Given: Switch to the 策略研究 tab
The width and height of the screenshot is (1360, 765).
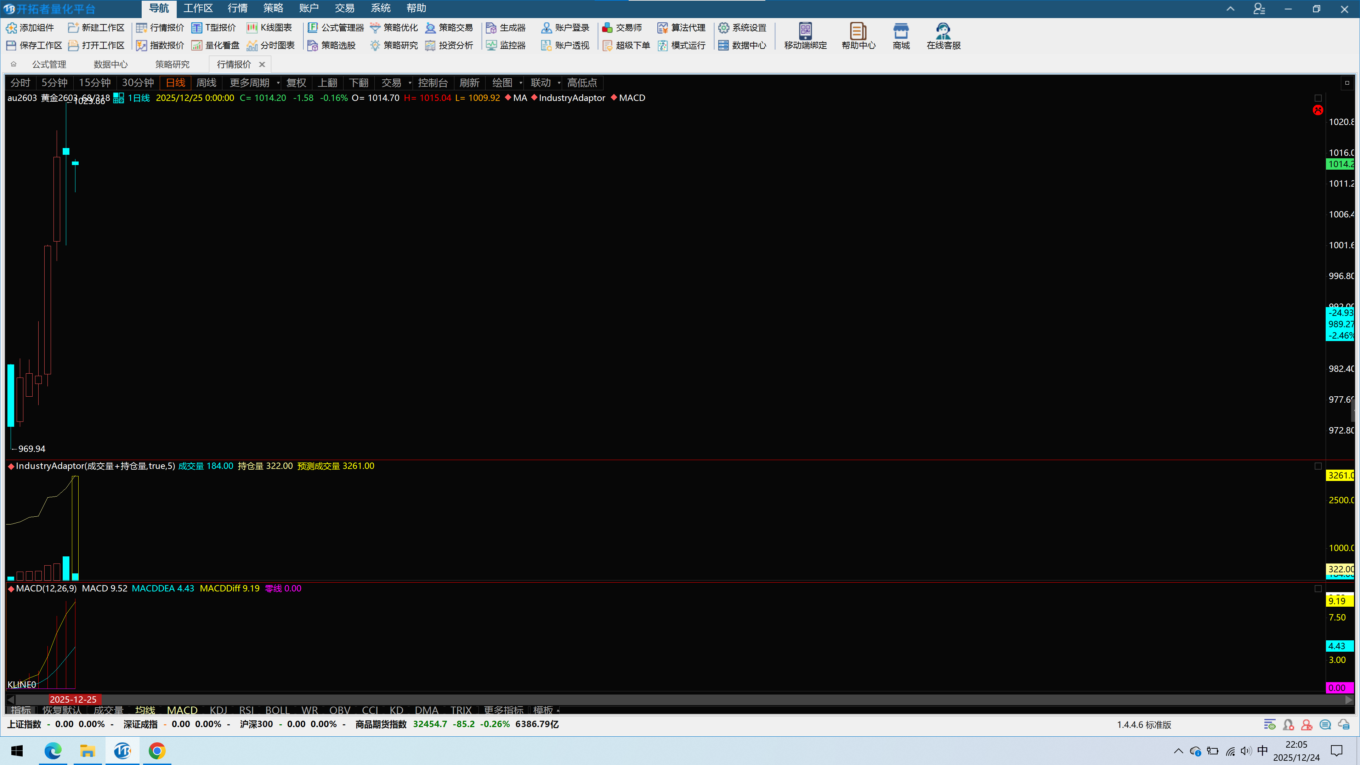Looking at the screenshot, I should click(172, 64).
